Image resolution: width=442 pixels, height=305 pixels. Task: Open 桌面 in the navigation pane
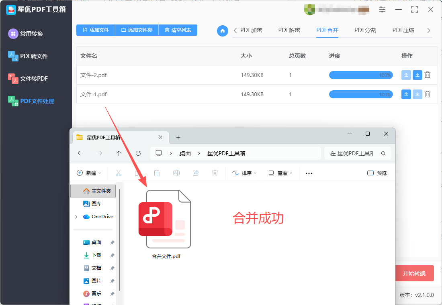pos(93,242)
